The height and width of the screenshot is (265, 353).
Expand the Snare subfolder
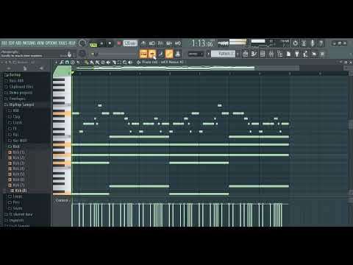click(x=15, y=208)
